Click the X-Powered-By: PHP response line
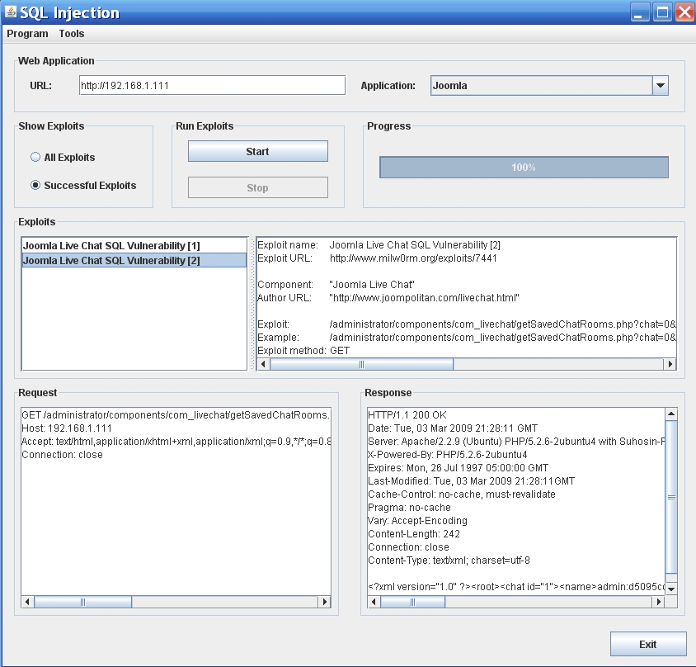This screenshot has width=696, height=667. coord(448,455)
